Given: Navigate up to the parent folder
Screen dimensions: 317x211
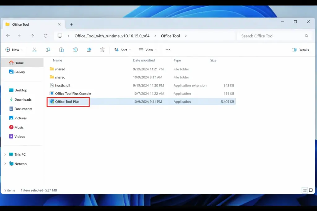Looking at the screenshot, I should tap(32, 36).
